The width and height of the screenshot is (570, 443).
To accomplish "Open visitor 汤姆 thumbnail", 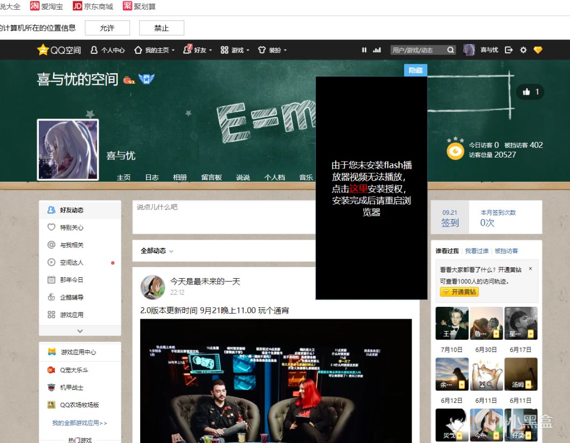I will [521, 374].
